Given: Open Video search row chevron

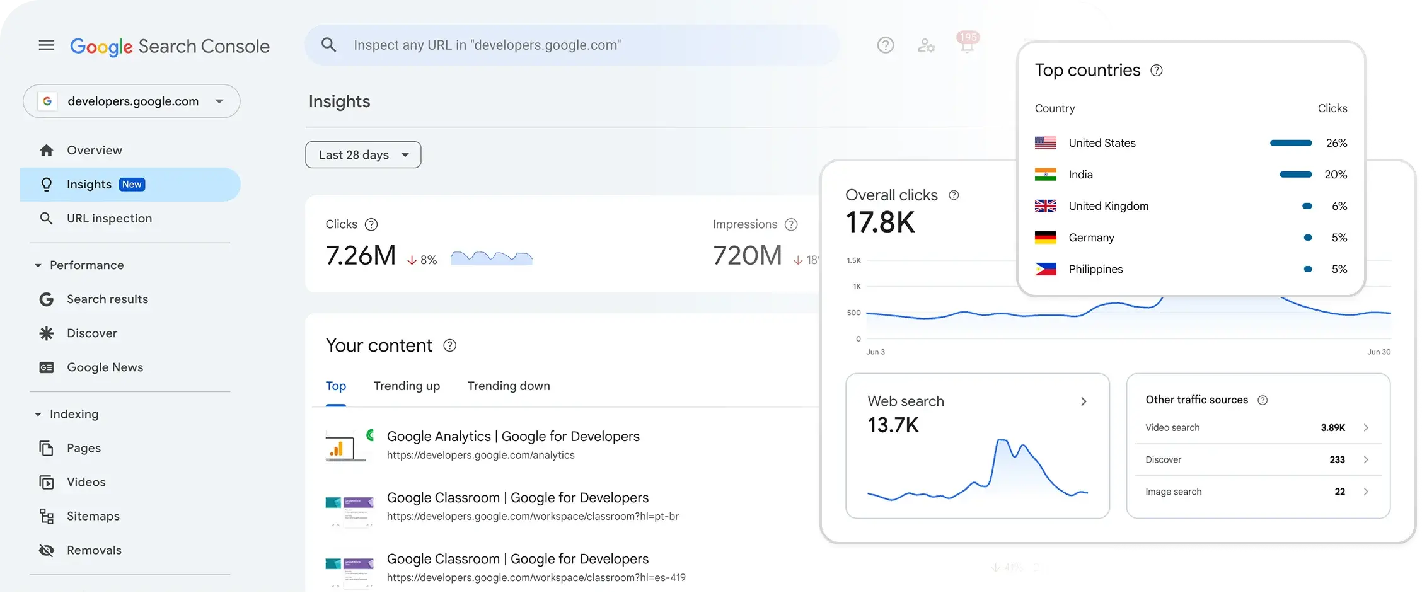Looking at the screenshot, I should tap(1365, 428).
